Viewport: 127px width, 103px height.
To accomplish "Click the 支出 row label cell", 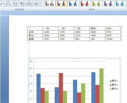I will pyautogui.click(x=35, y=32).
